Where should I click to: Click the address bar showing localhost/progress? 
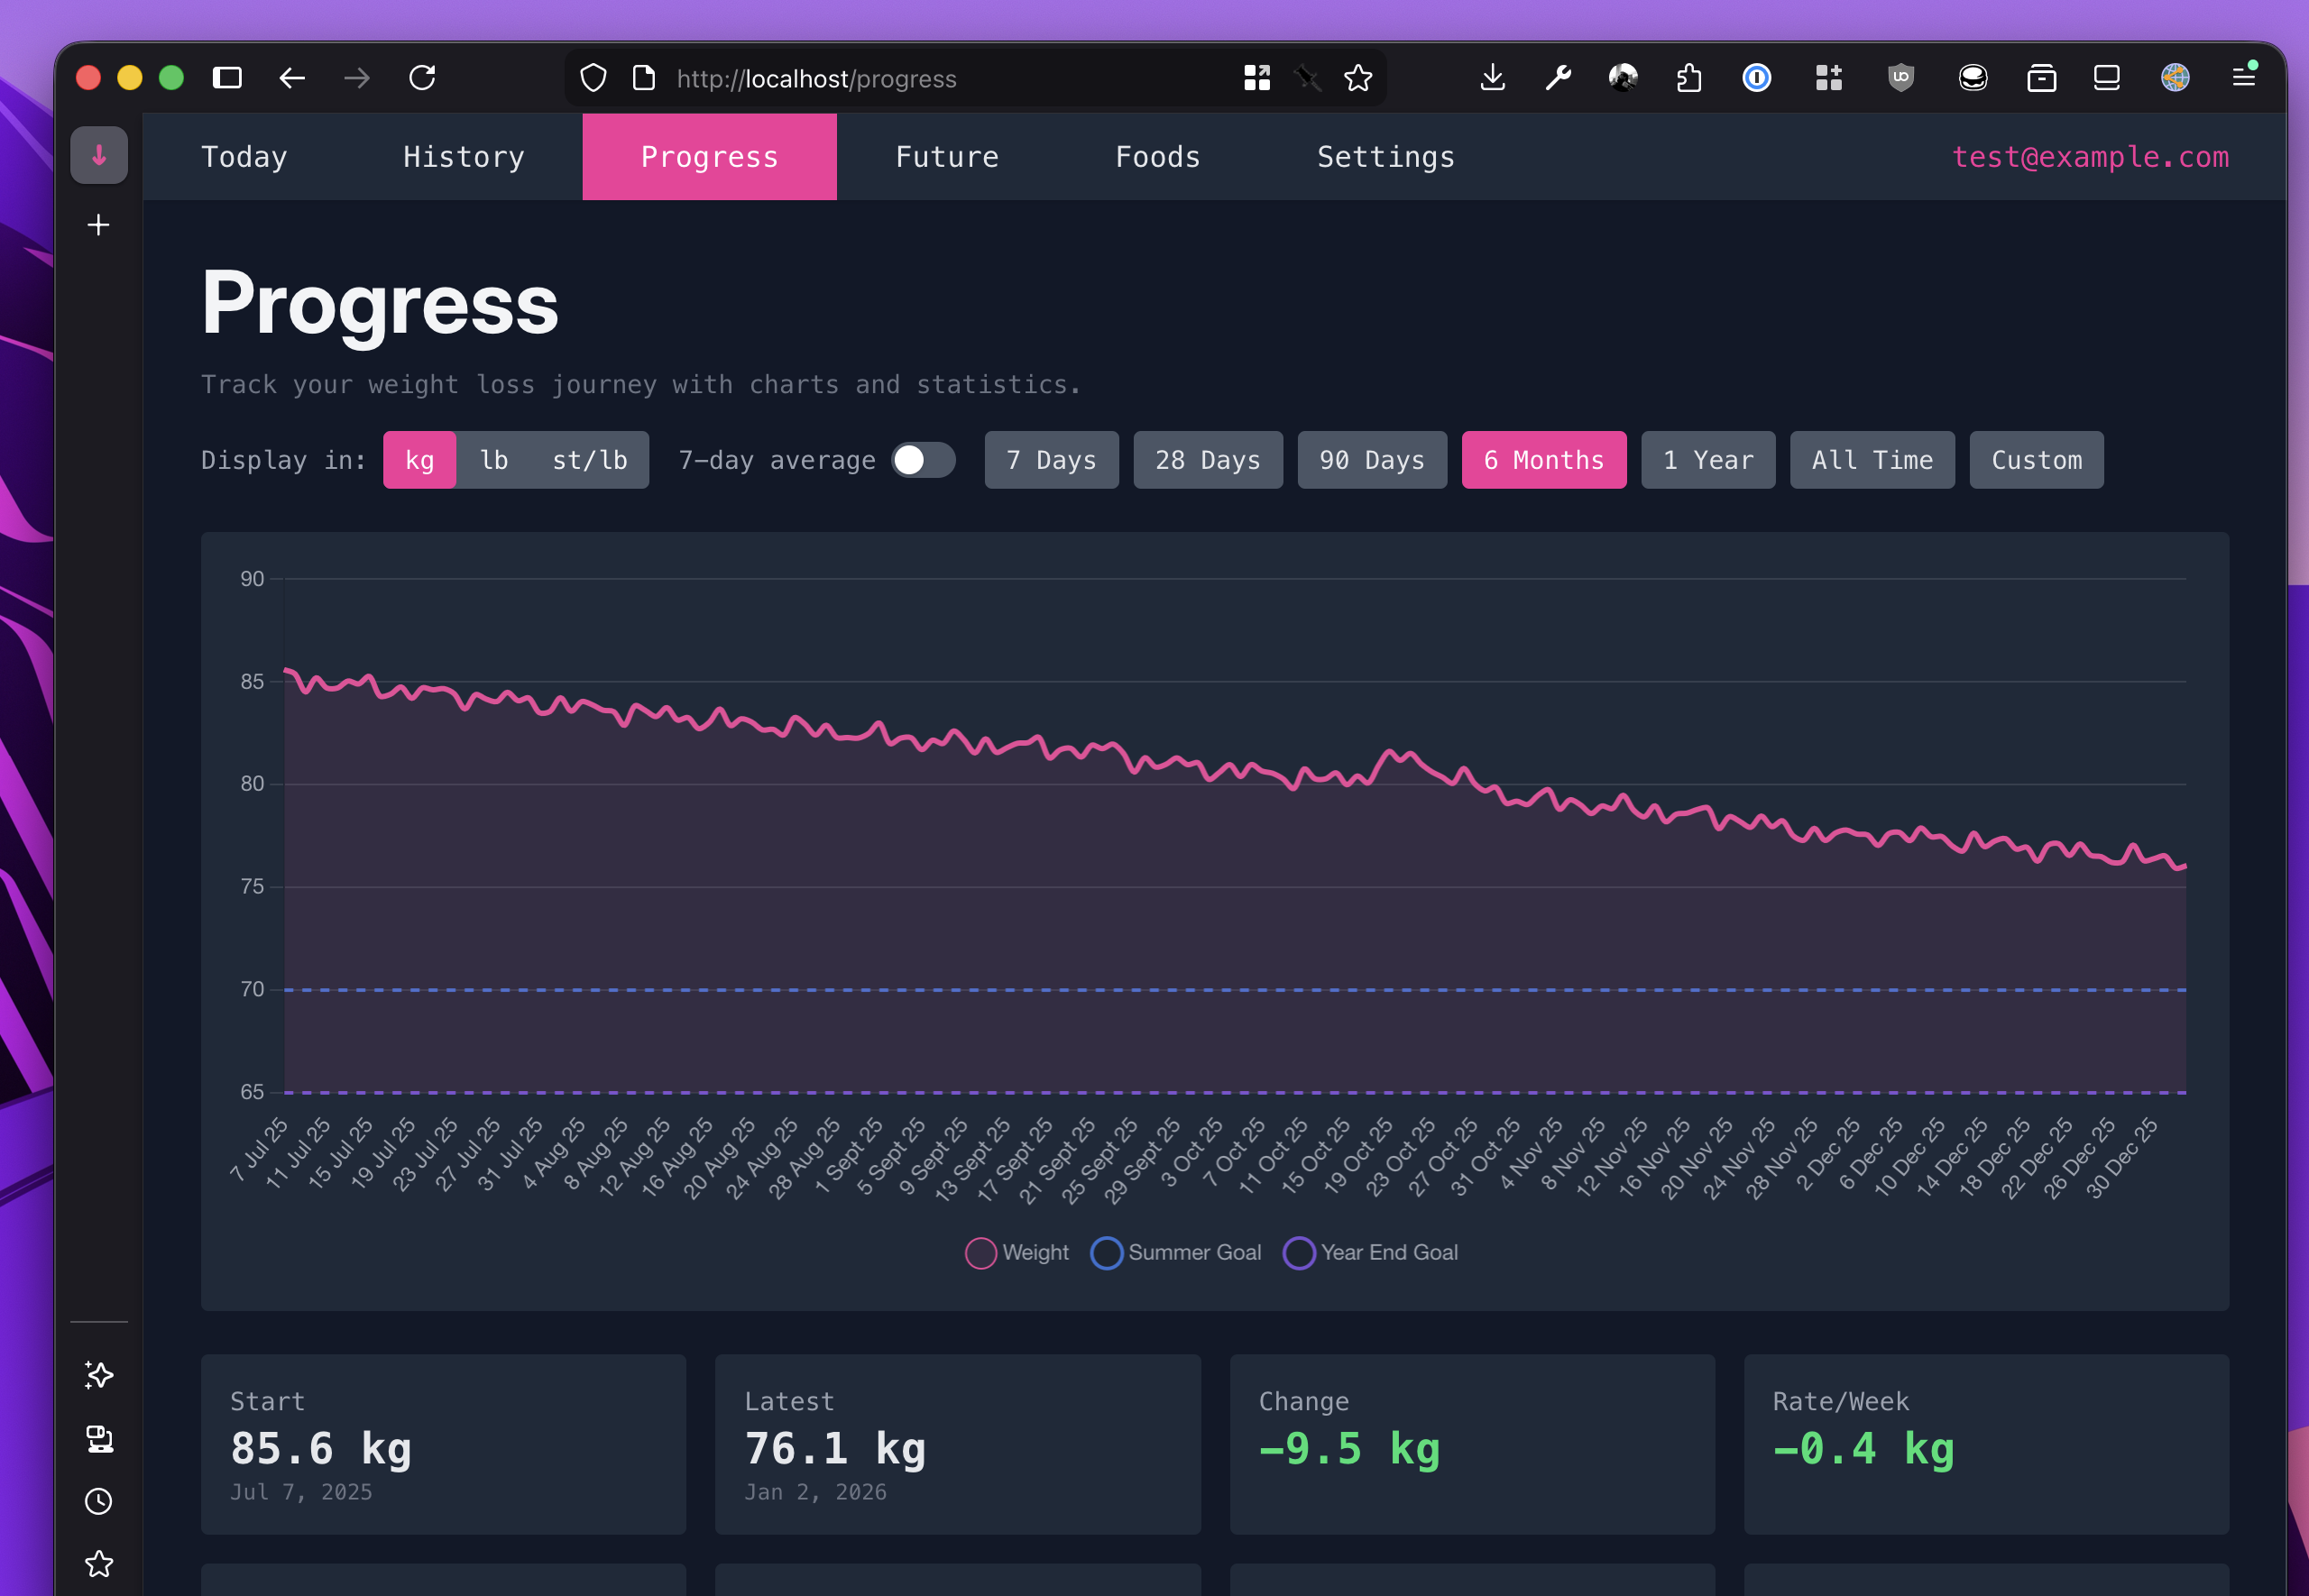(900, 78)
